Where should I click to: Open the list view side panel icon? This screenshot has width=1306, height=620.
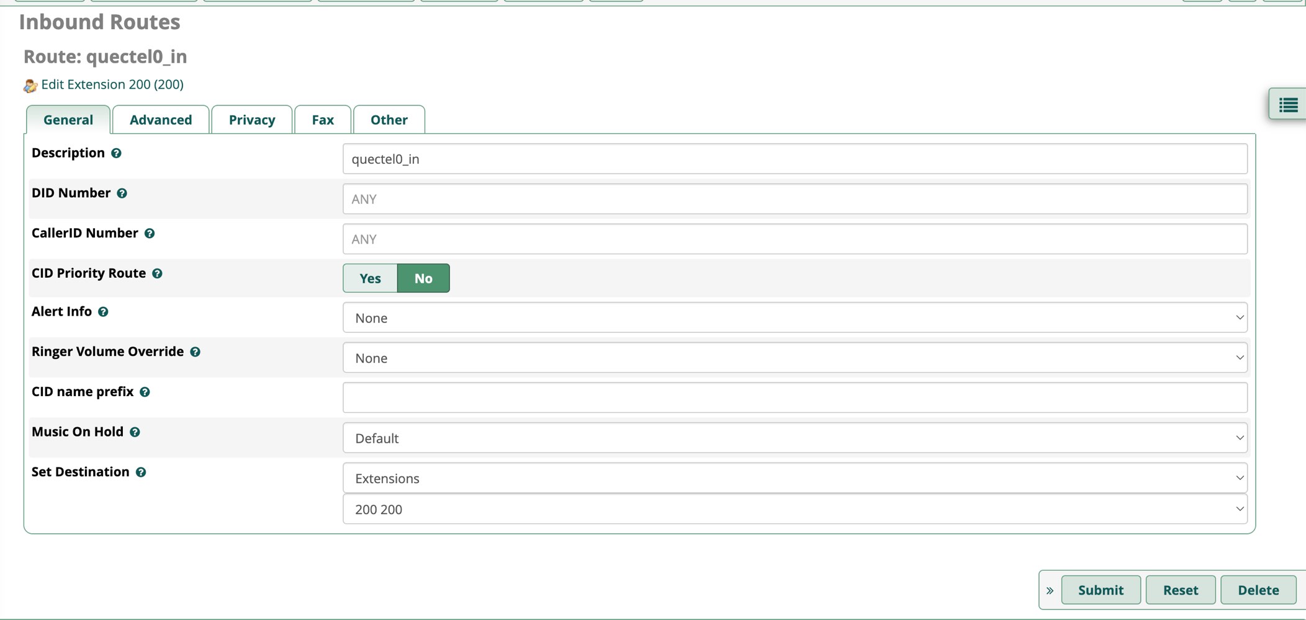coord(1288,105)
